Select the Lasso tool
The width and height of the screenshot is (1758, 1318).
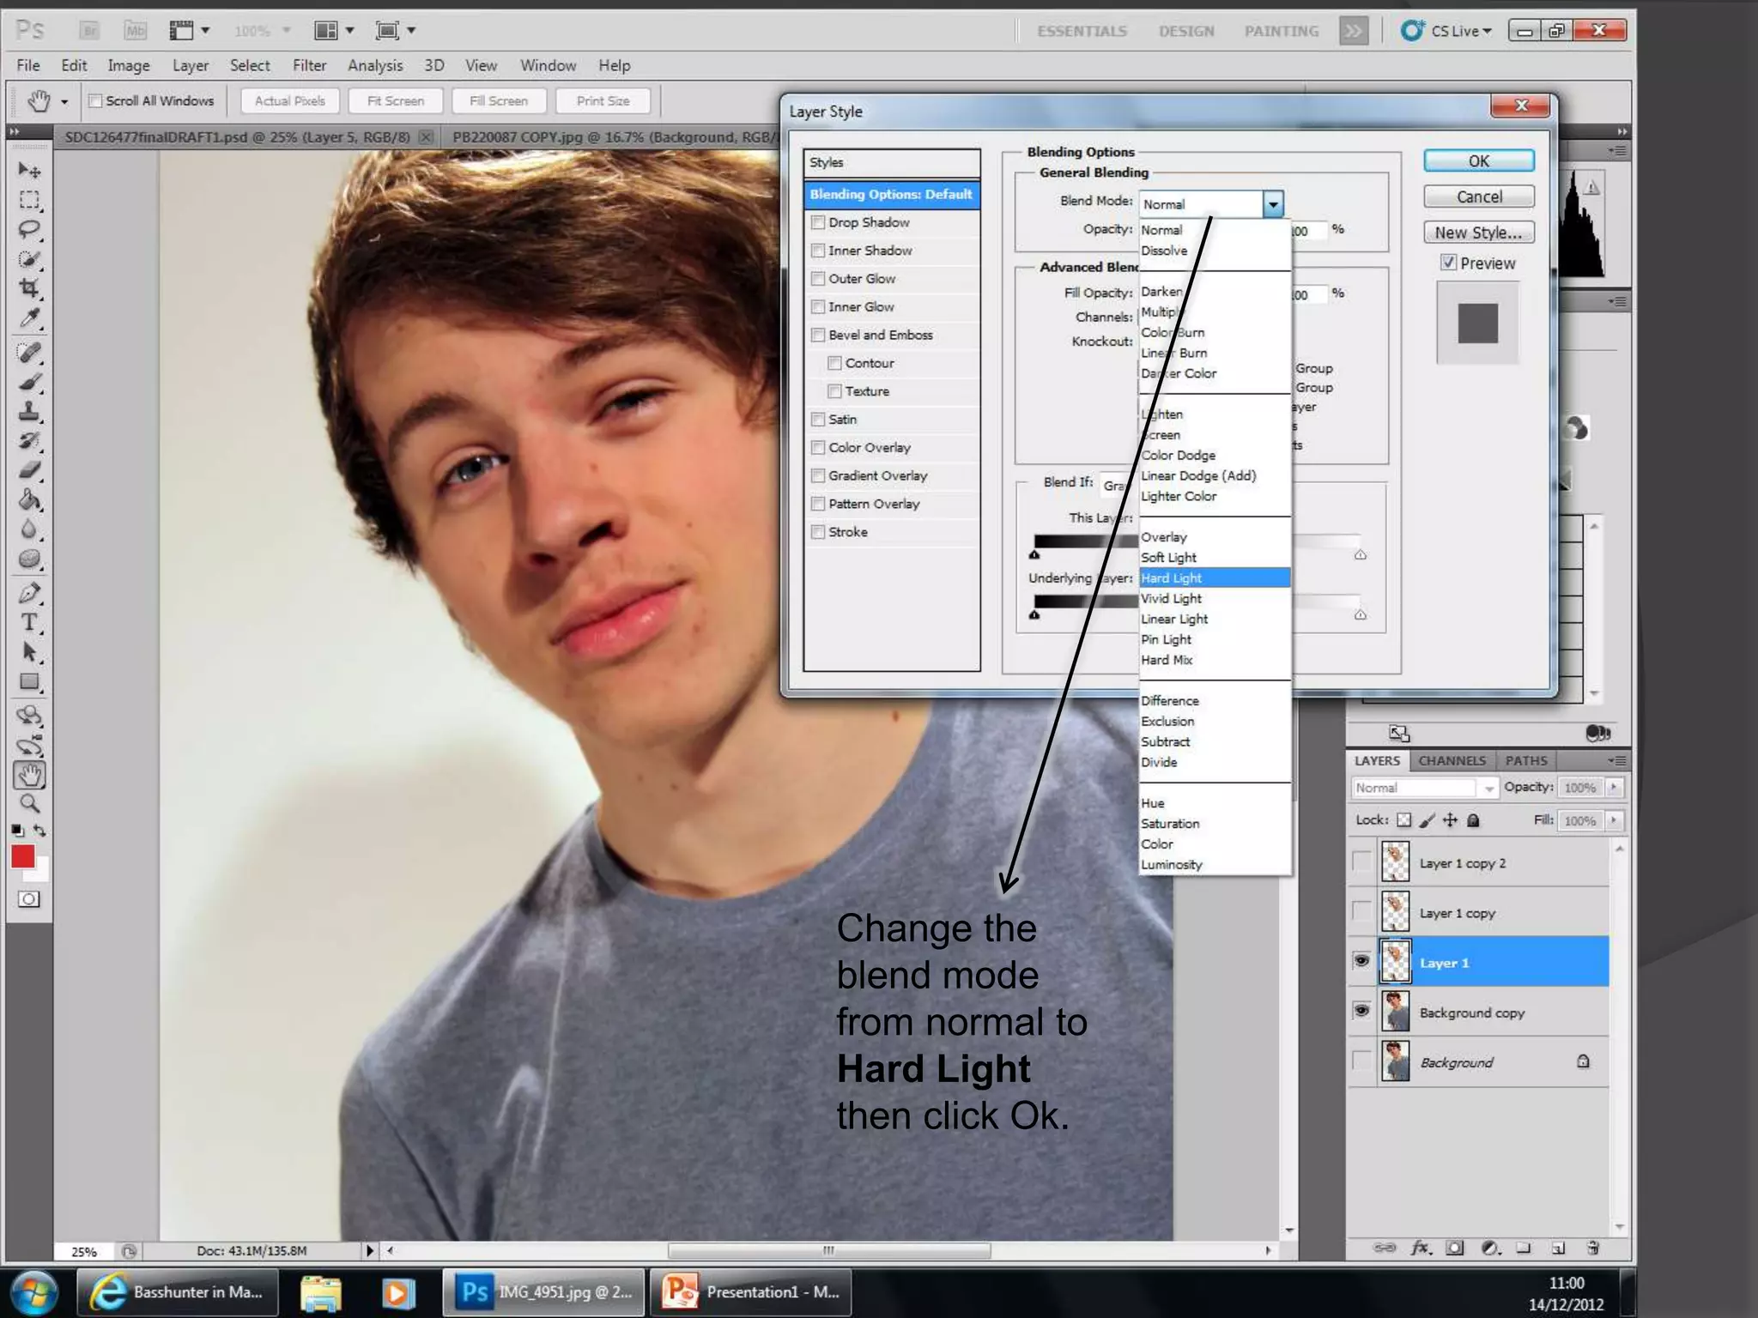29,229
